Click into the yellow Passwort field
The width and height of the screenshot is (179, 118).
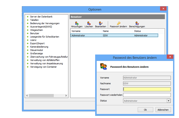coord(147,89)
